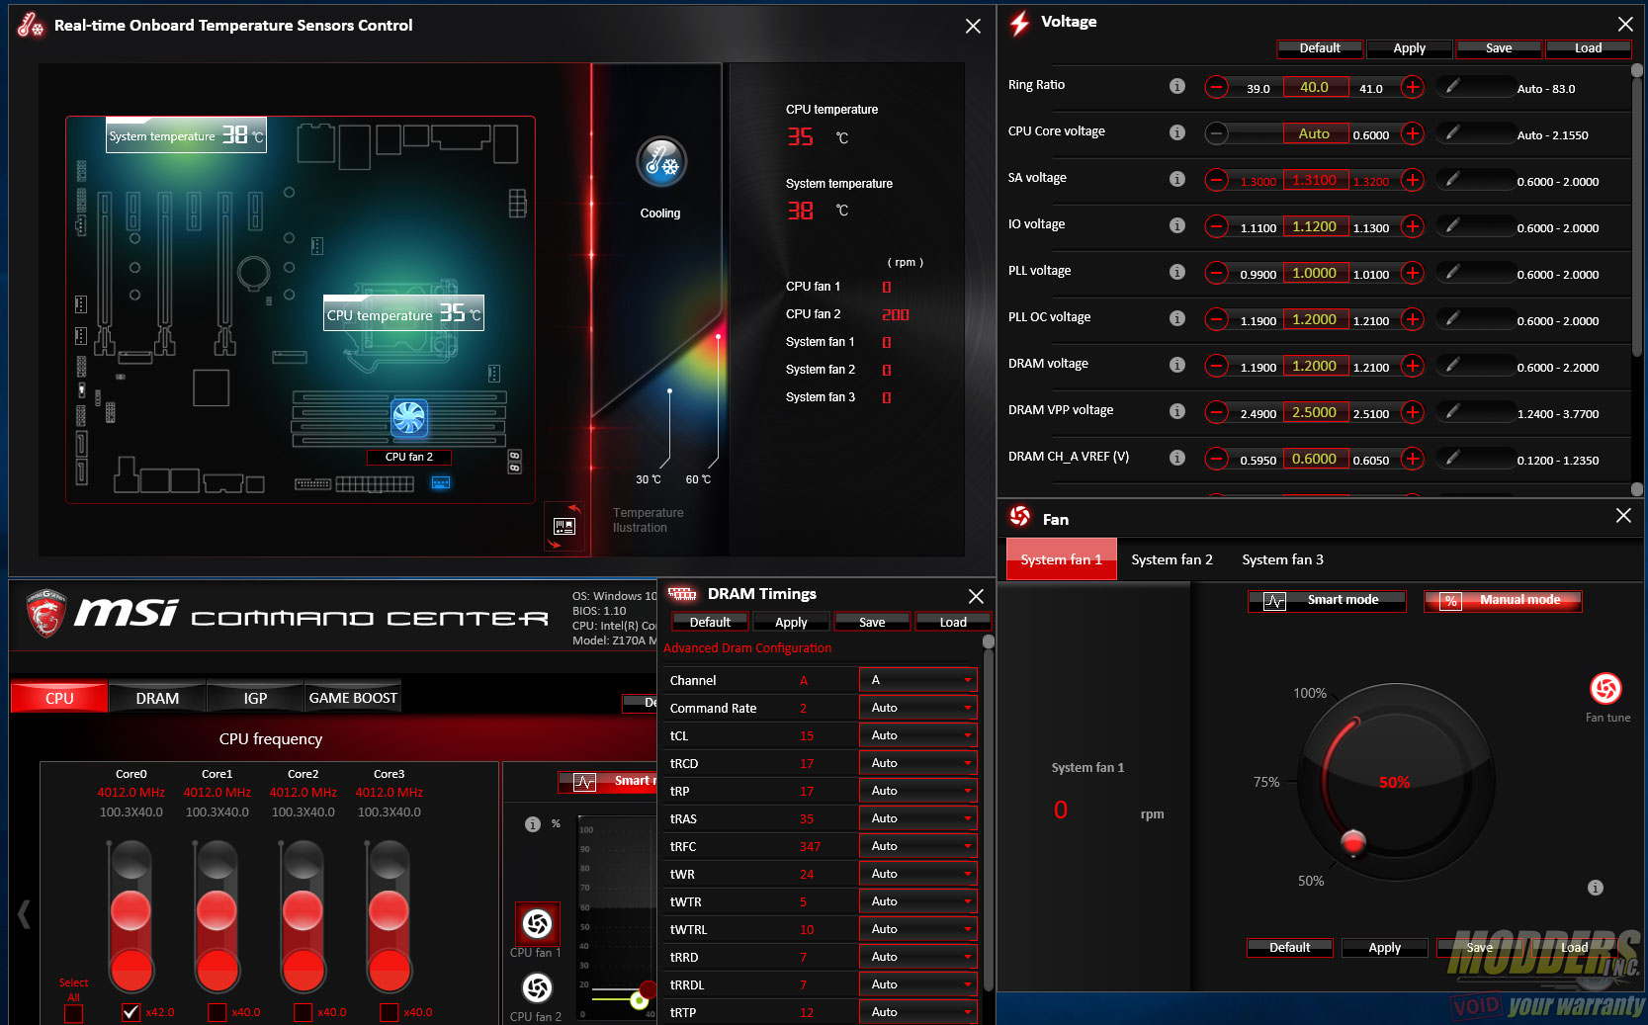Viewport: 1648px width, 1025px height.
Task: Decrease IO voltage with minus icon
Action: (1217, 226)
